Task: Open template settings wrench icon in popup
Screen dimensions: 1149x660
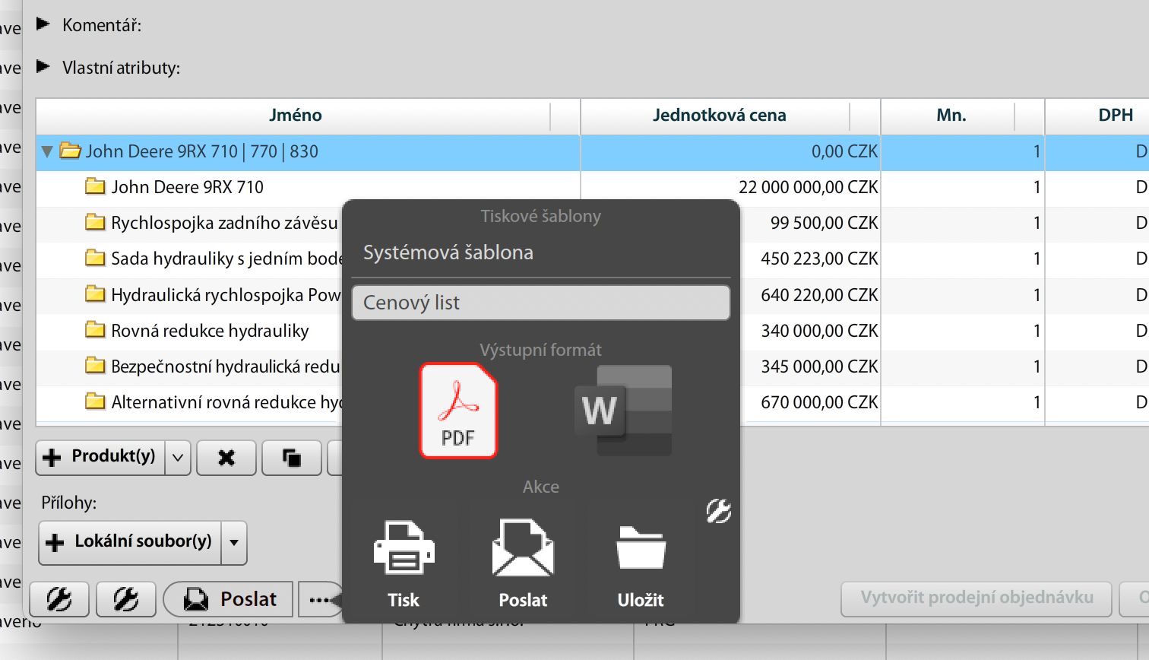Action: pos(718,511)
